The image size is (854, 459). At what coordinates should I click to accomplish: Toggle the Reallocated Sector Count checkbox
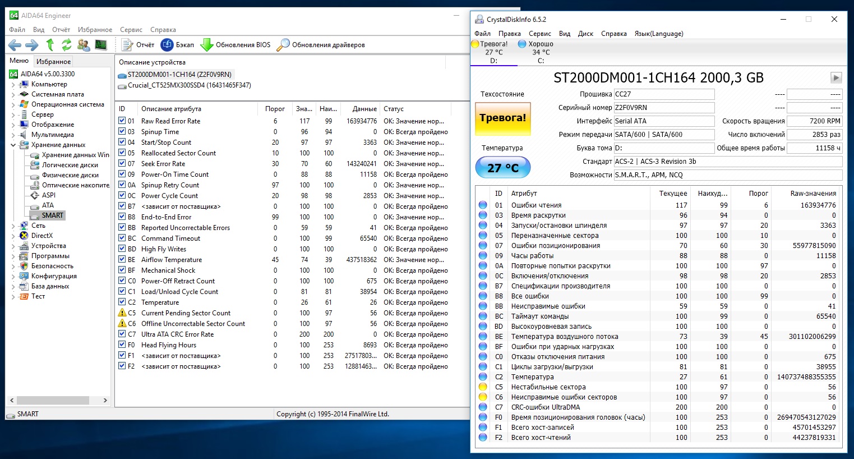(x=122, y=153)
